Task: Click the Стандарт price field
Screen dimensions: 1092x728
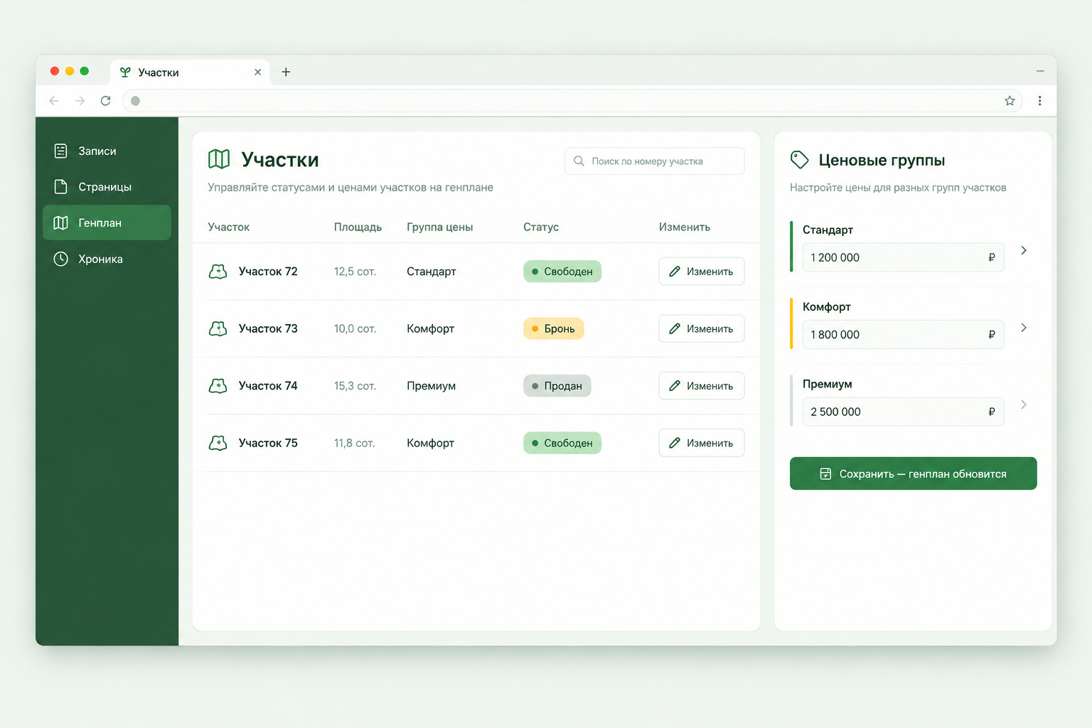Action: tap(903, 257)
